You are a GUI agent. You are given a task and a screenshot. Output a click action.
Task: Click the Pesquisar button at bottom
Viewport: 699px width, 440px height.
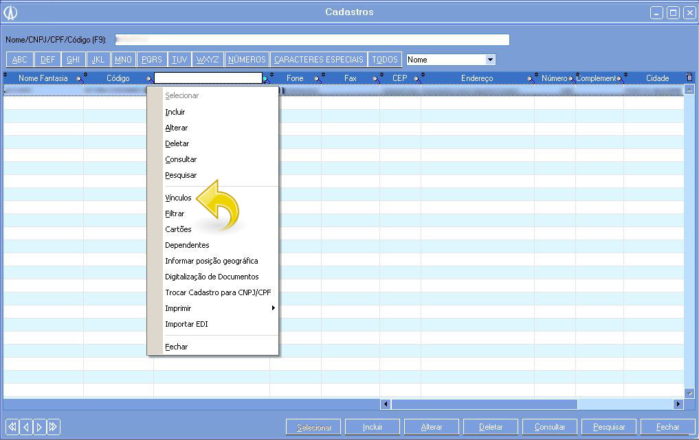coord(609,427)
